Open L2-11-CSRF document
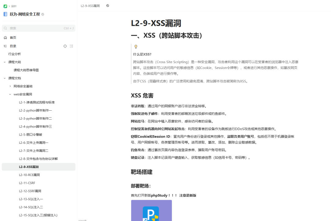 pyautogui.click(x=27, y=183)
